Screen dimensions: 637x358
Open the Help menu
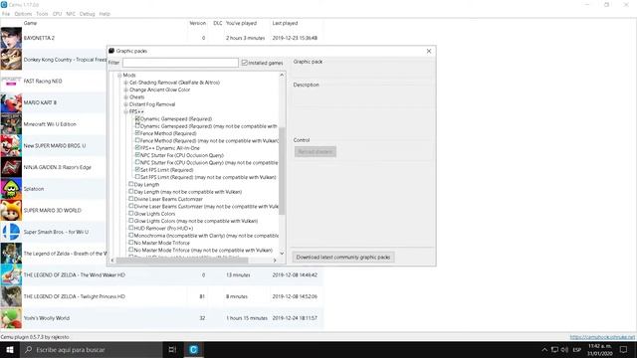(x=105, y=14)
